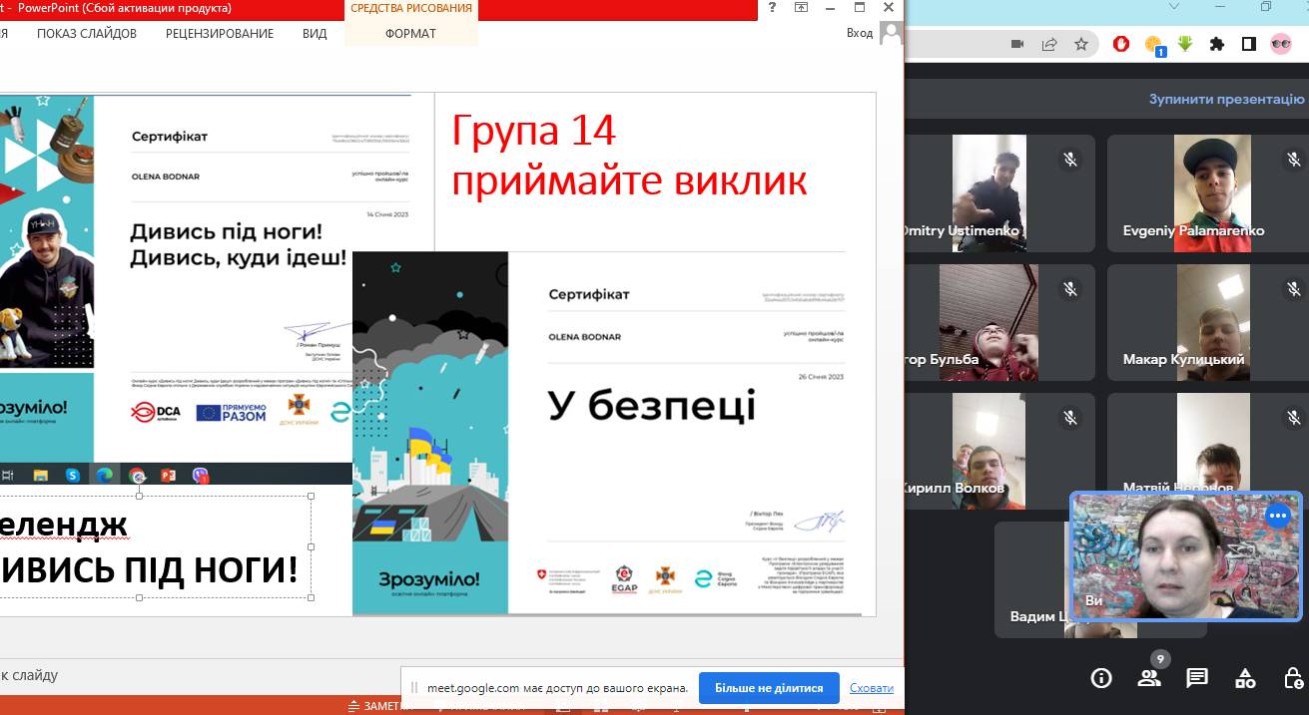Click the Вадим participant tile

coord(1032,580)
